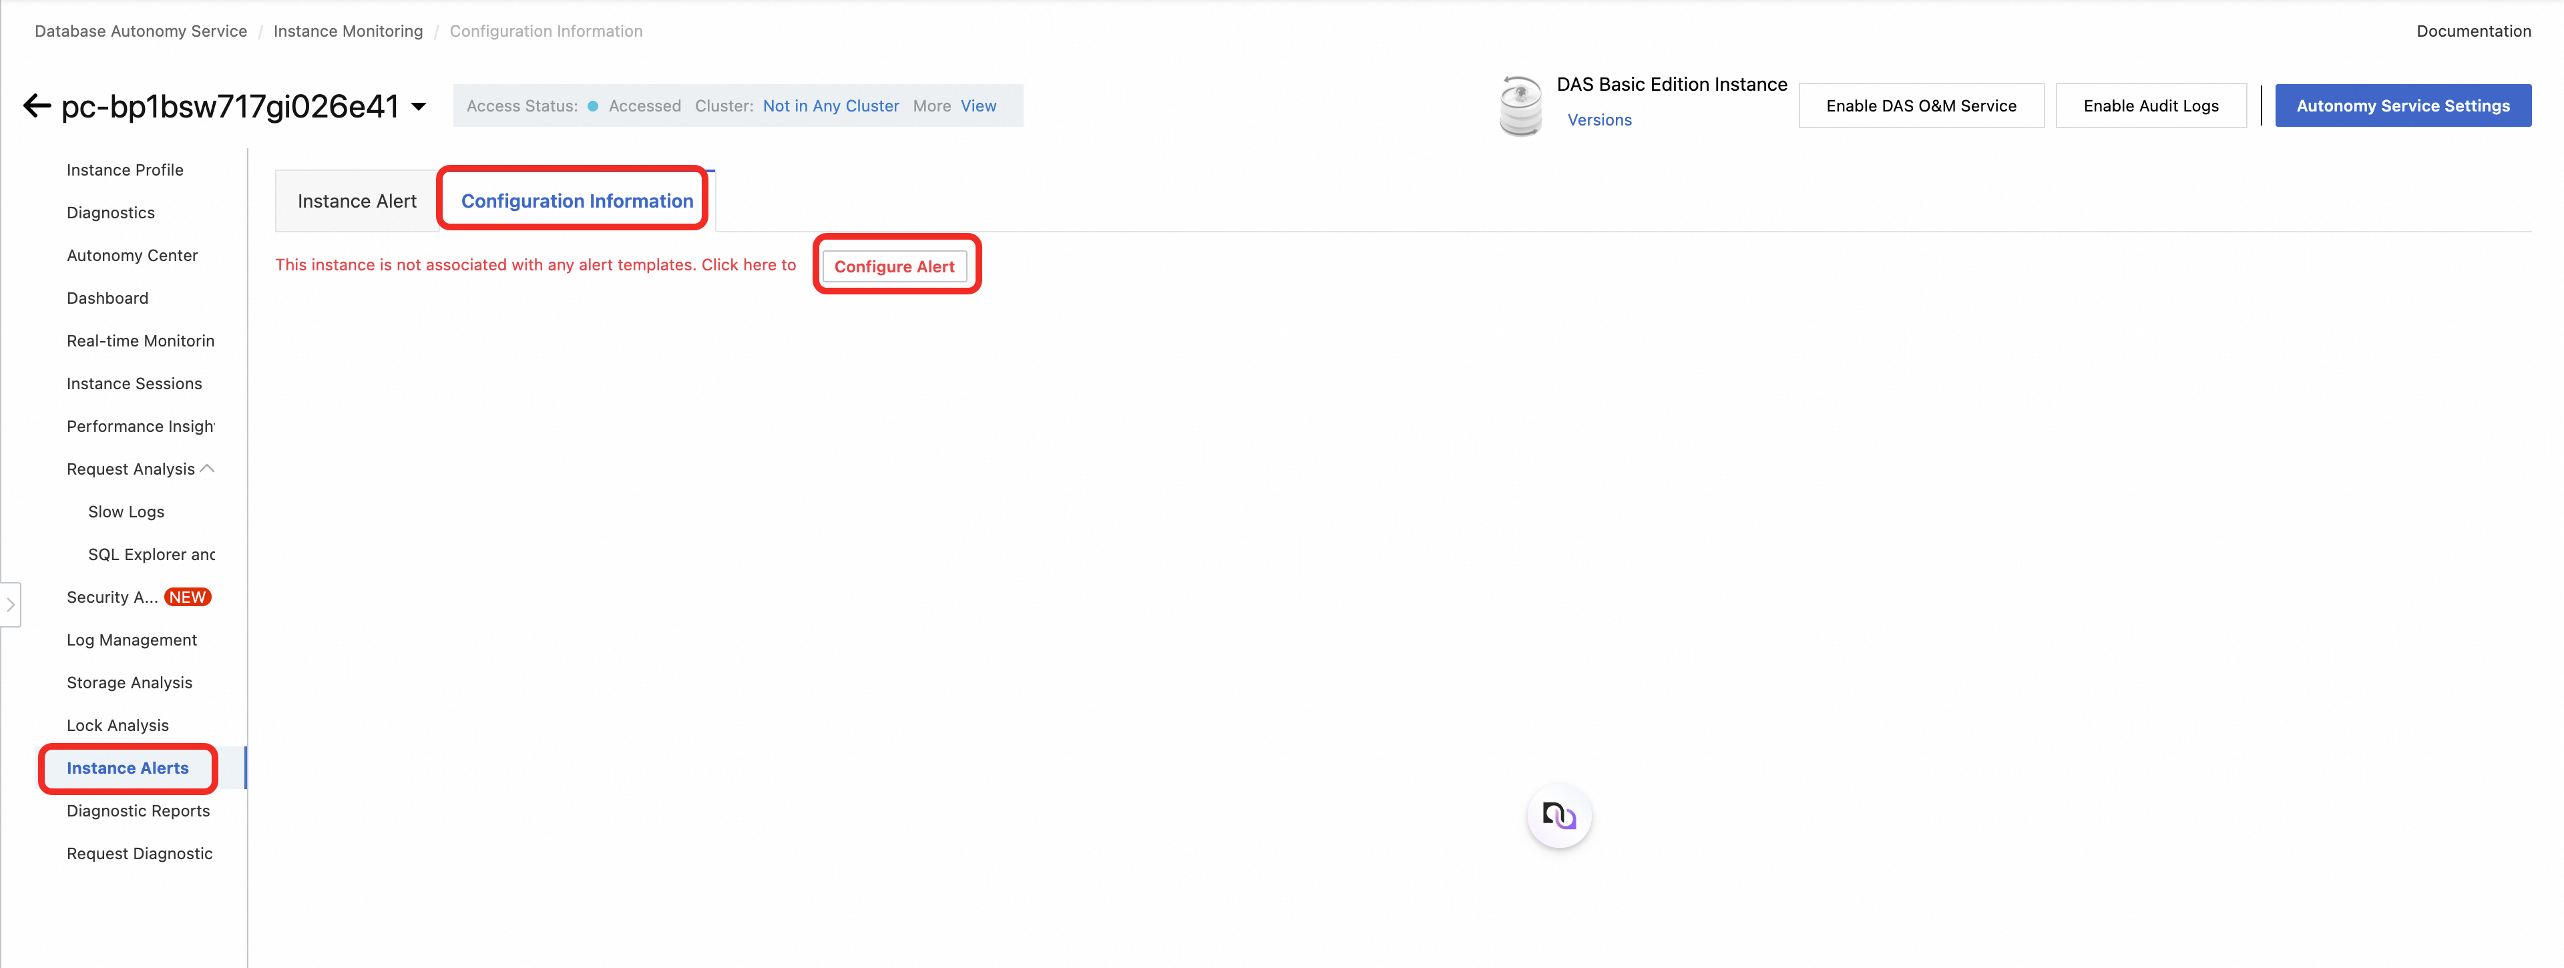The width and height of the screenshot is (2564, 968).
Task: Open Autonomy Center in the sidebar
Action: (132, 256)
